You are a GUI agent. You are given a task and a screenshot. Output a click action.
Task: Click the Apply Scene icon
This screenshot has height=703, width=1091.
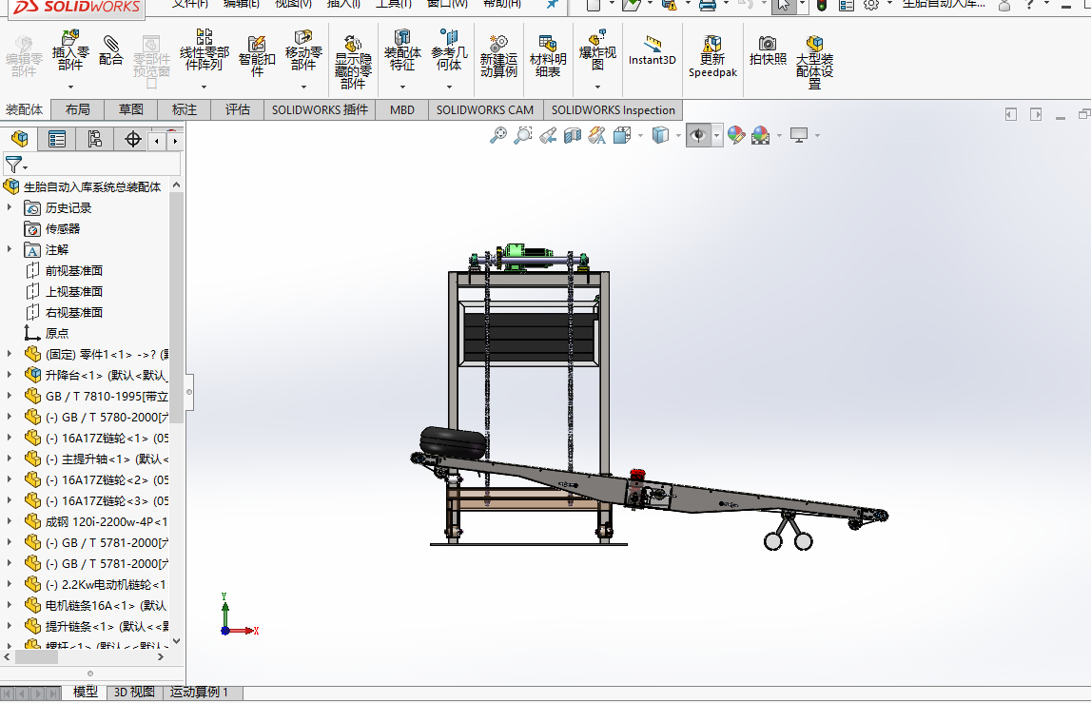[x=761, y=135]
